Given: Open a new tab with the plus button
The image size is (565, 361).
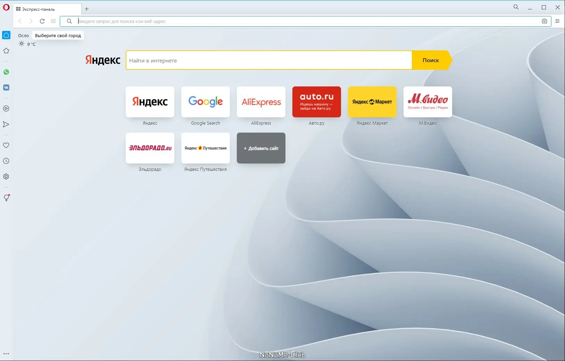Looking at the screenshot, I should 87,9.
